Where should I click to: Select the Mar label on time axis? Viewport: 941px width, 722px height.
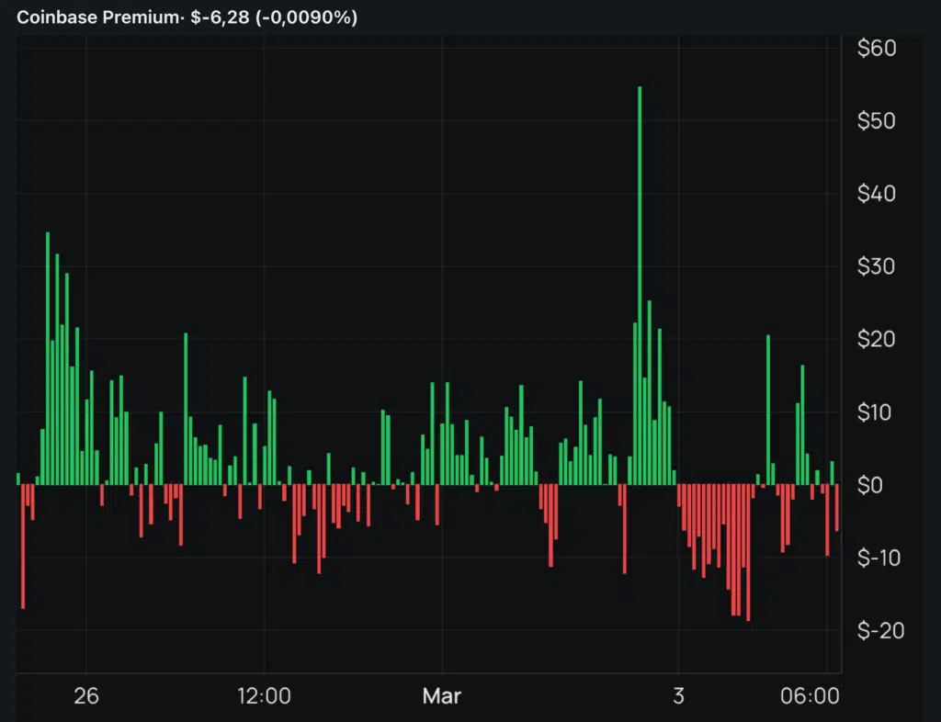(x=442, y=696)
